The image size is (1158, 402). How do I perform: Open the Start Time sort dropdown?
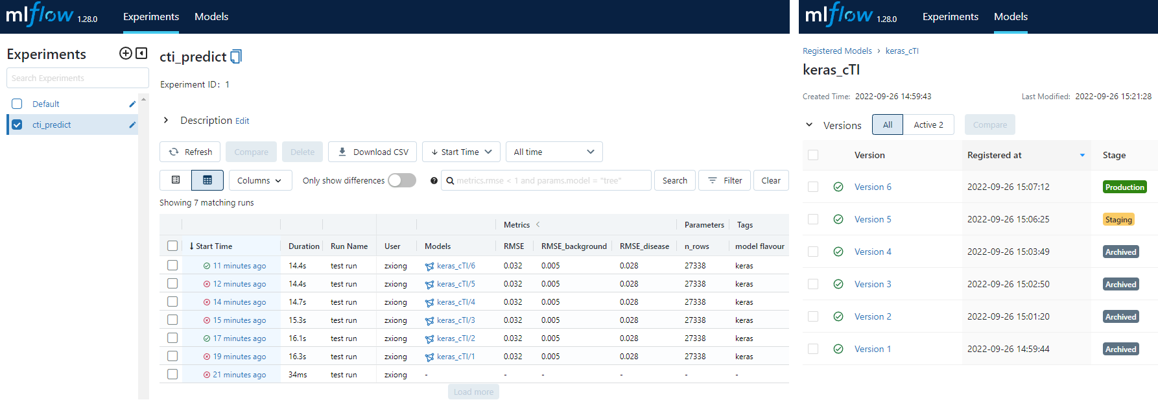pos(461,152)
